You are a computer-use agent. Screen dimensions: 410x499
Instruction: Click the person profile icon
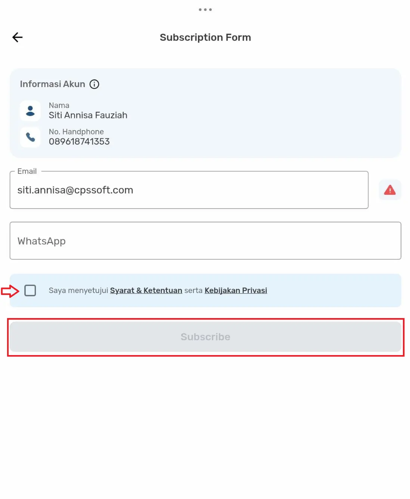(30, 111)
